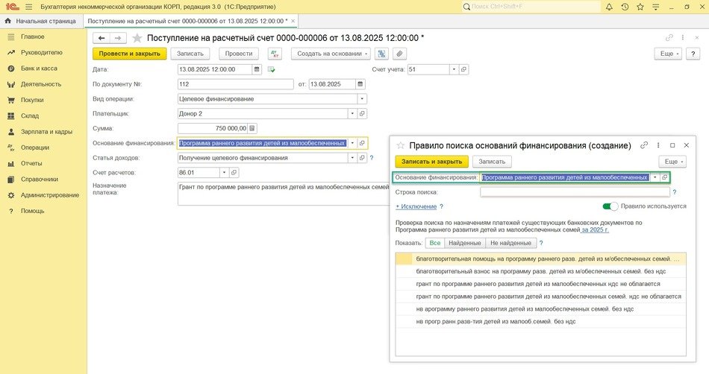Open the Создать на основании dropdown

[x=332, y=54]
